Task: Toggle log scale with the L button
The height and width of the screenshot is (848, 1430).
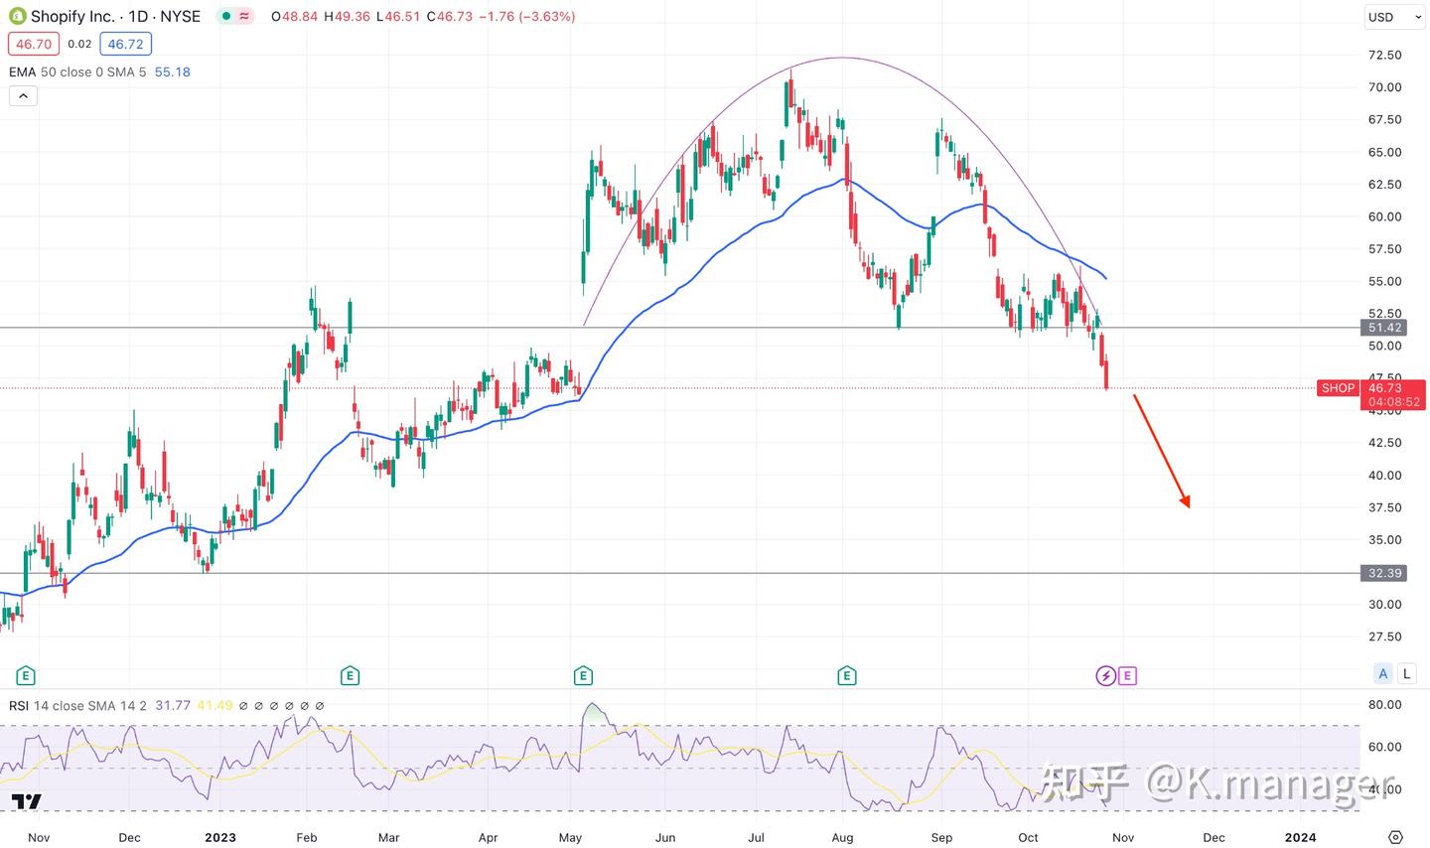Action: point(1407,674)
